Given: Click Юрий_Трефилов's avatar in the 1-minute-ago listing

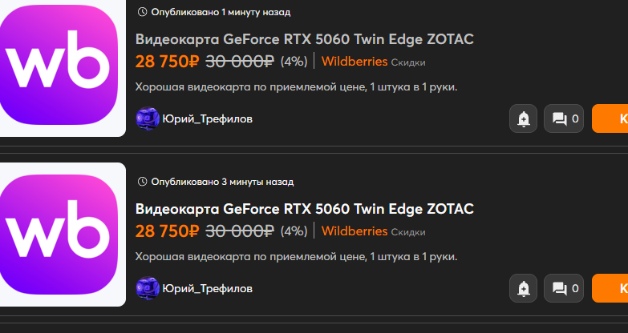Looking at the screenshot, I should click(148, 118).
